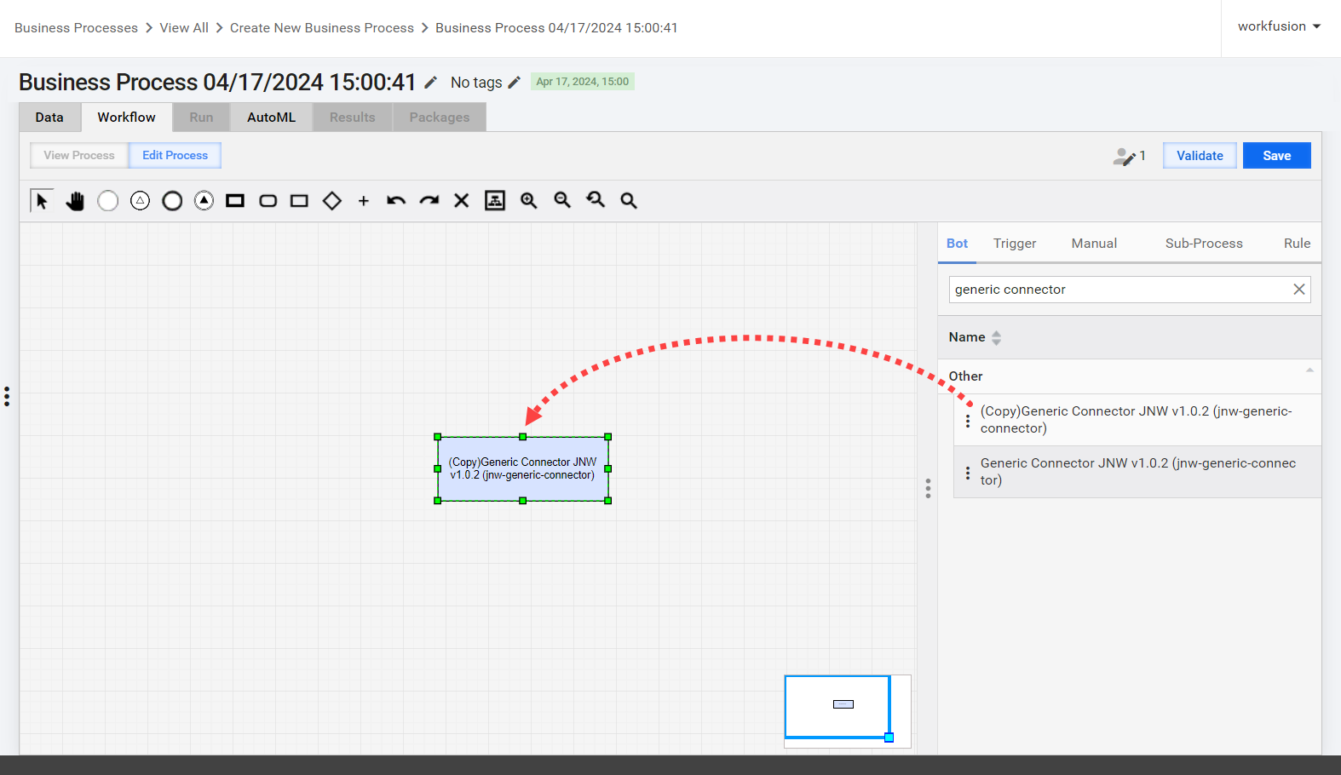Select the thin-bordered rectangle shape

[x=299, y=201]
